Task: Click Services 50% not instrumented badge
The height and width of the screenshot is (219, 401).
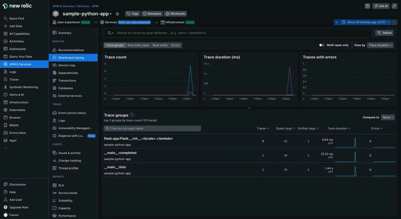Action: [x=134, y=23]
